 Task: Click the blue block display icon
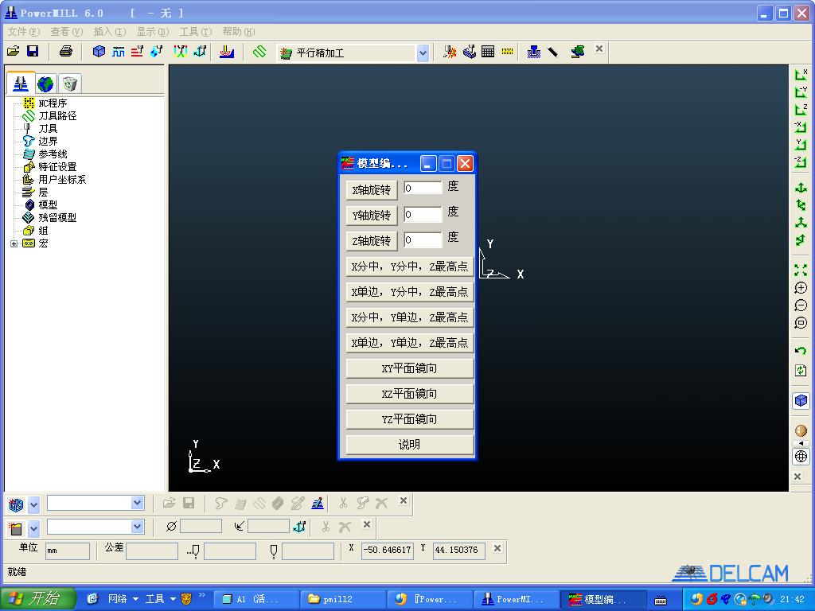point(801,401)
